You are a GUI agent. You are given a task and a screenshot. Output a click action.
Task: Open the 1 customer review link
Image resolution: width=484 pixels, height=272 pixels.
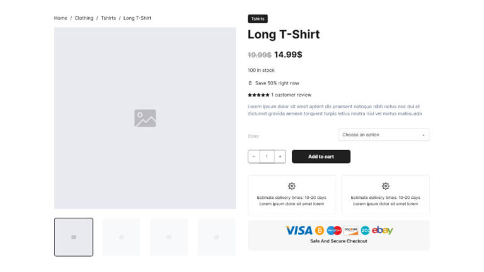[x=291, y=95]
